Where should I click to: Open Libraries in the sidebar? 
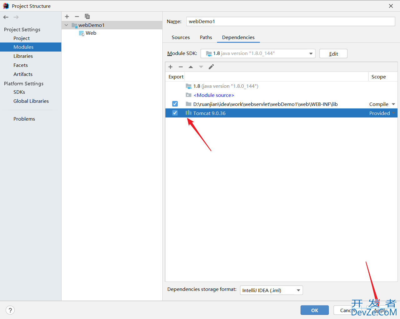tap(23, 56)
